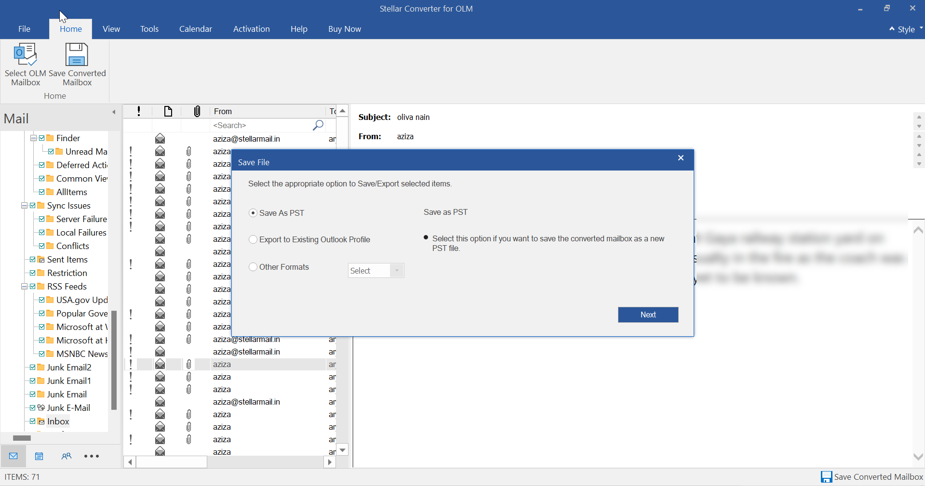Uncheck the Finder folder checkbox
Image resolution: width=925 pixels, height=486 pixels.
[42, 138]
